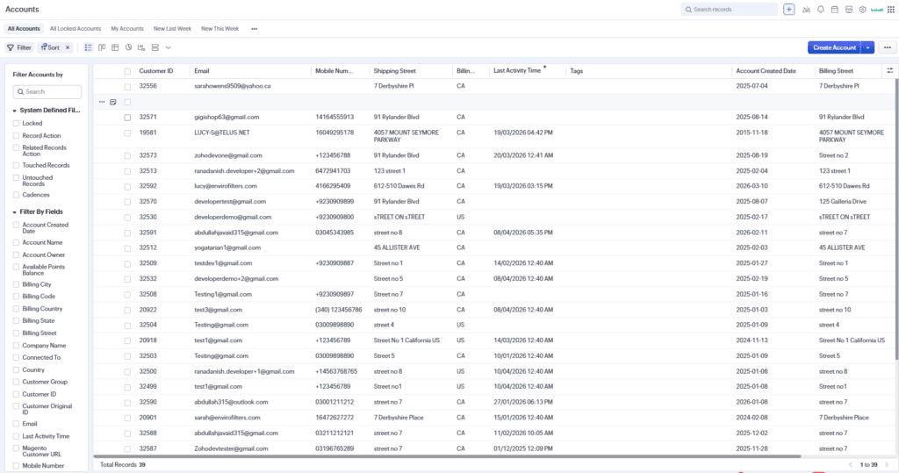Open the Create Account dropdown arrow
899x473 pixels.
(x=868, y=47)
